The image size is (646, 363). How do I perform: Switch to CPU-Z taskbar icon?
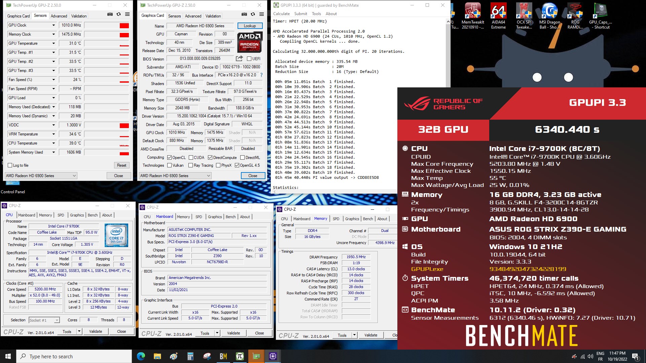273,356
